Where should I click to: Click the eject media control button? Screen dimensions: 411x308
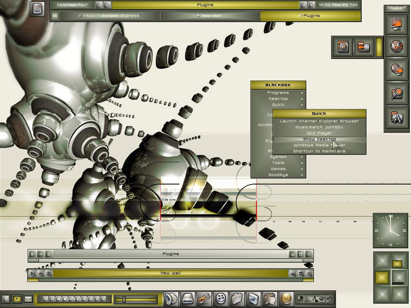77,299
